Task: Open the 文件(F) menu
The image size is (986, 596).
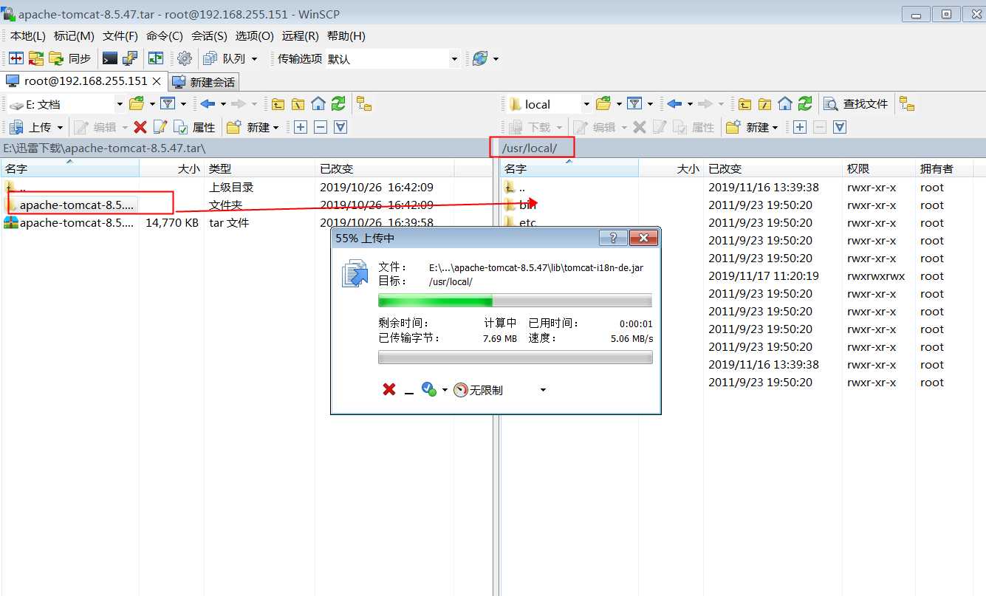Action: click(x=120, y=35)
